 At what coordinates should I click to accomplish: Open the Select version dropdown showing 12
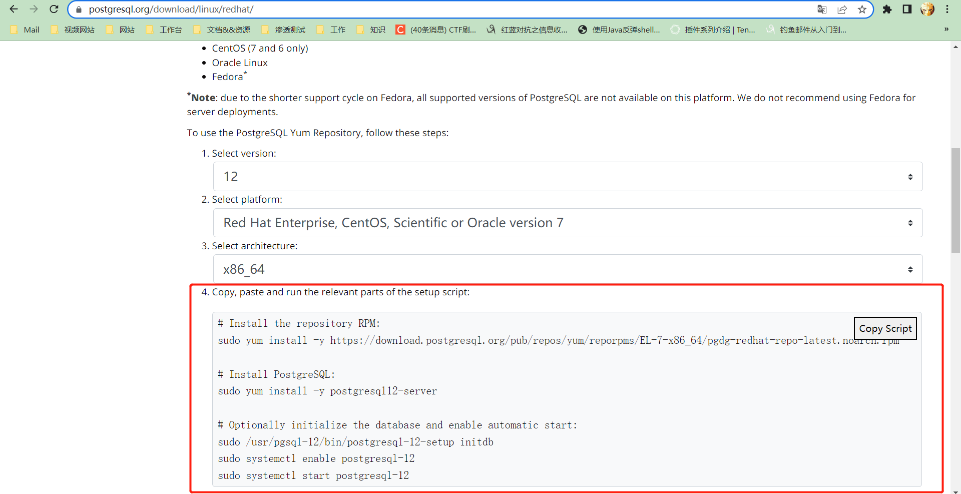pyautogui.click(x=568, y=176)
